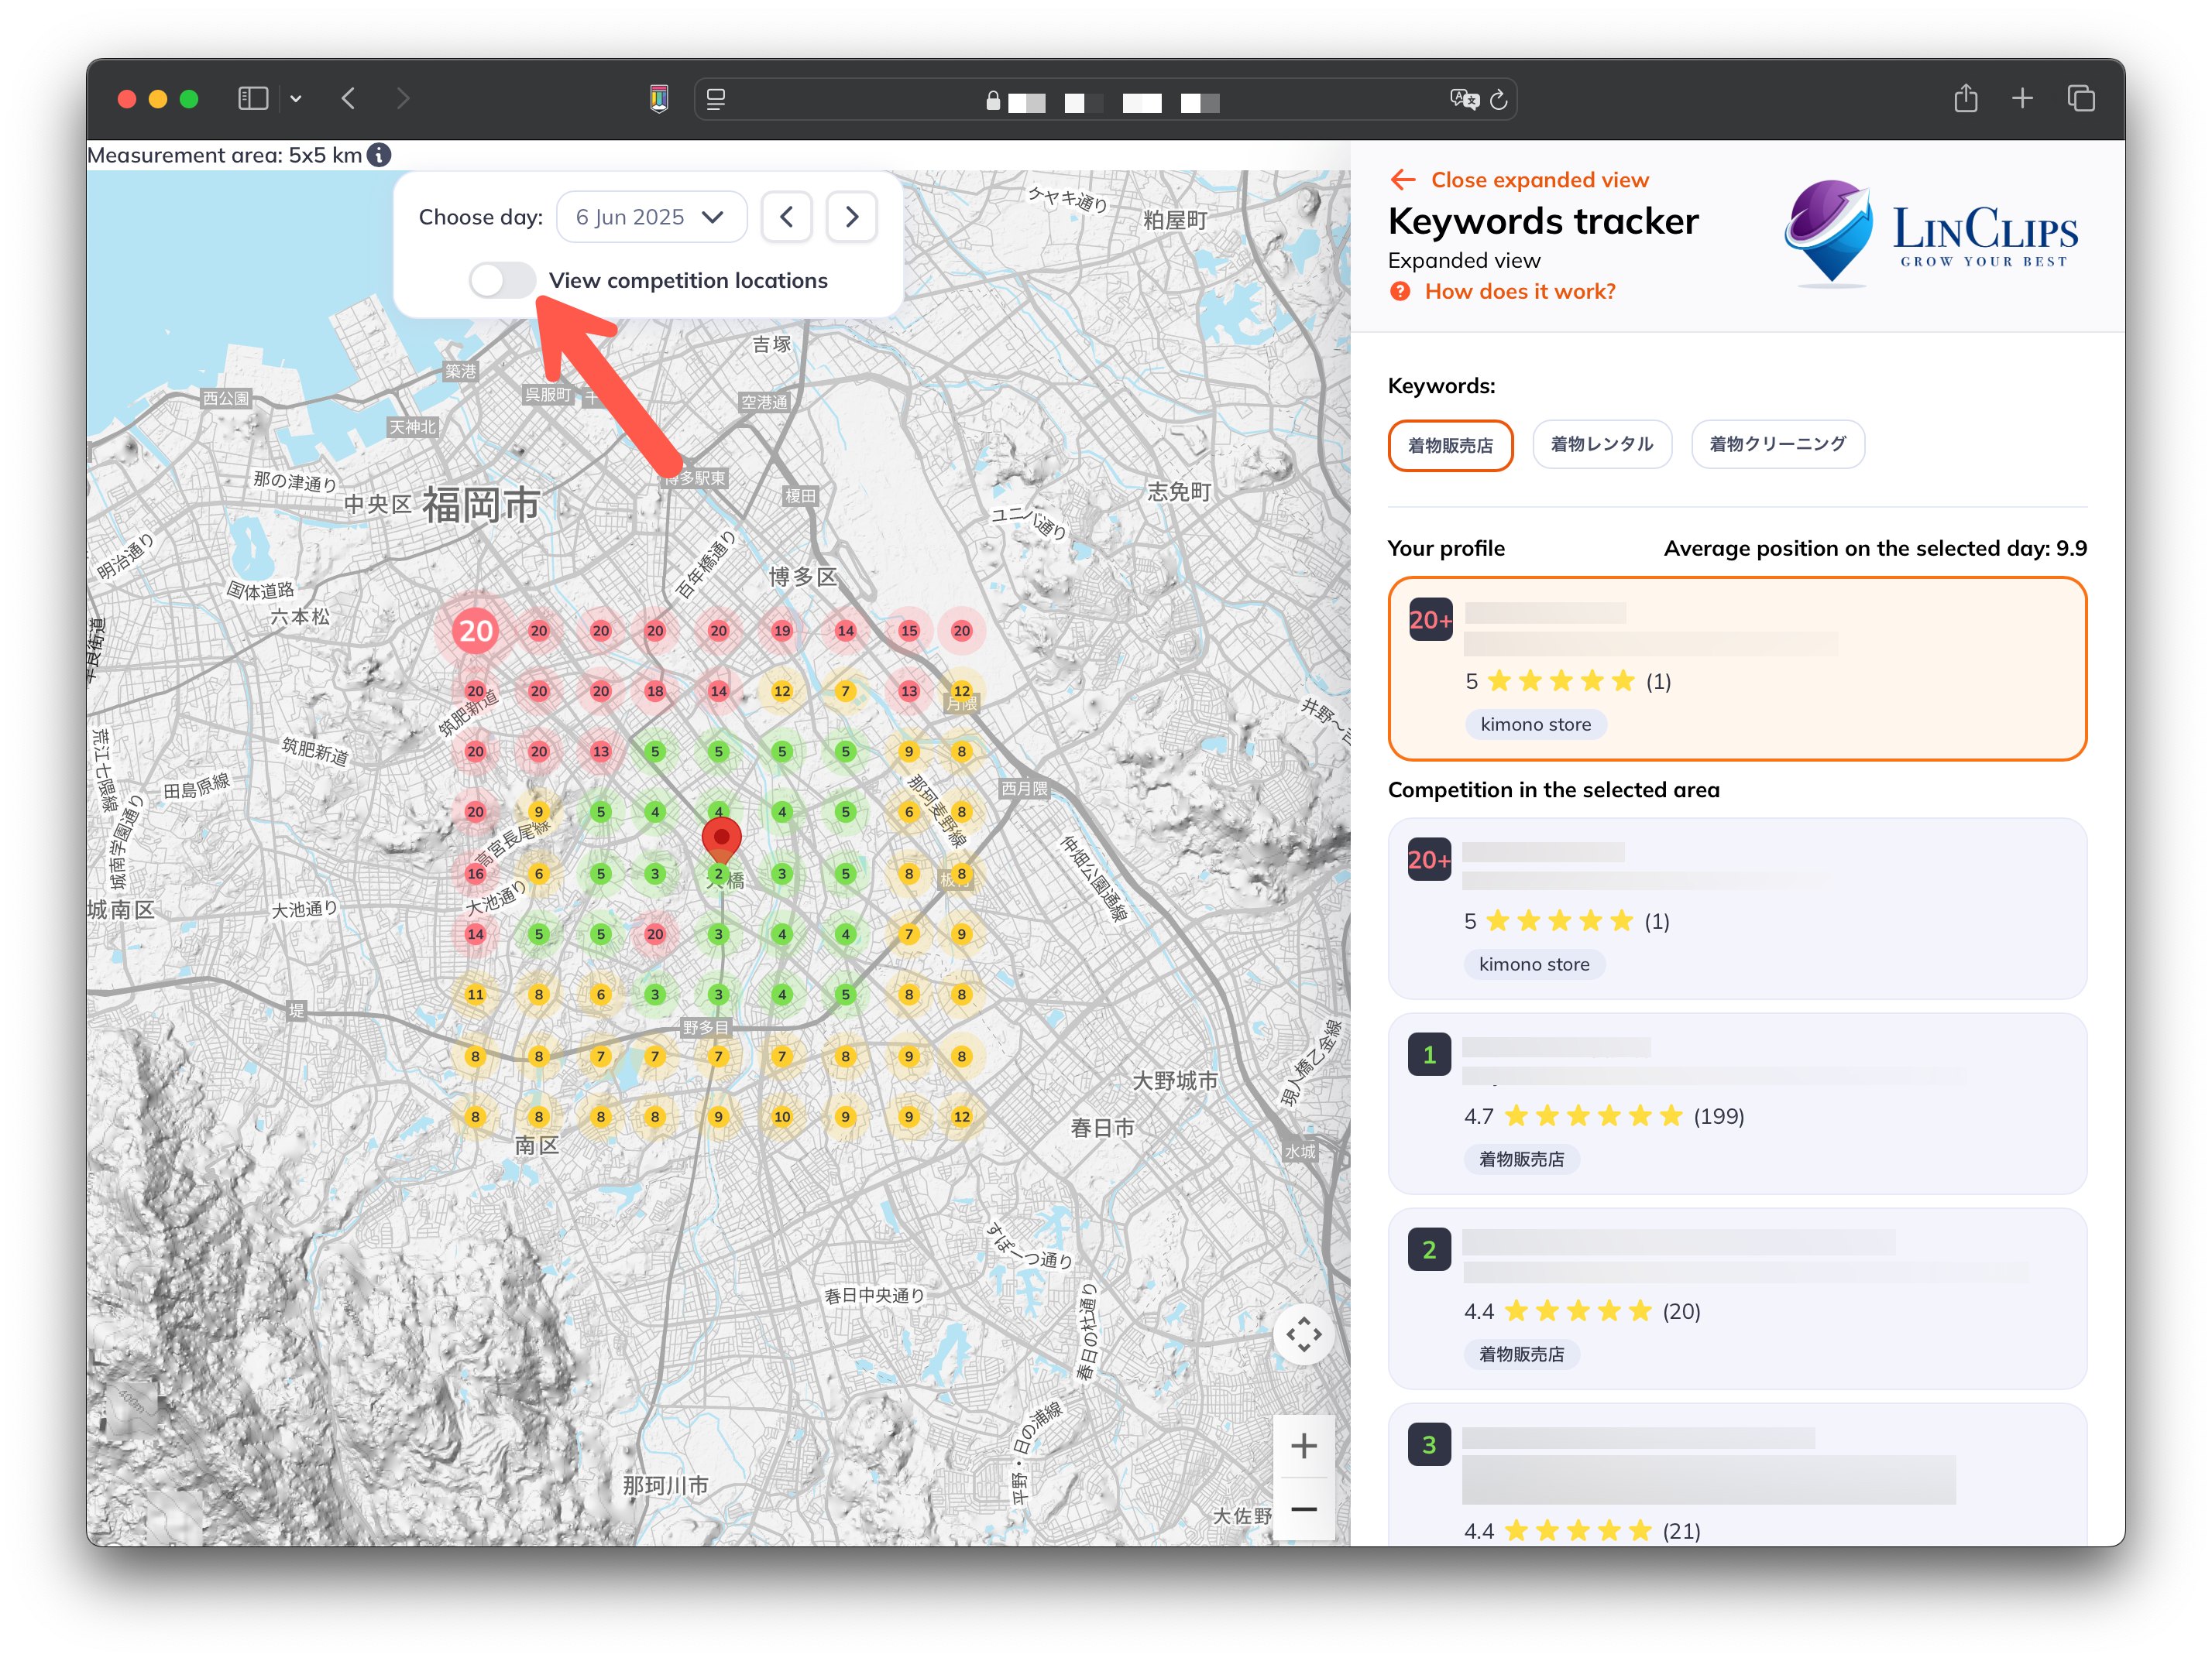Click the translate icon in address bar
The image size is (2212, 1661).
click(x=1464, y=99)
